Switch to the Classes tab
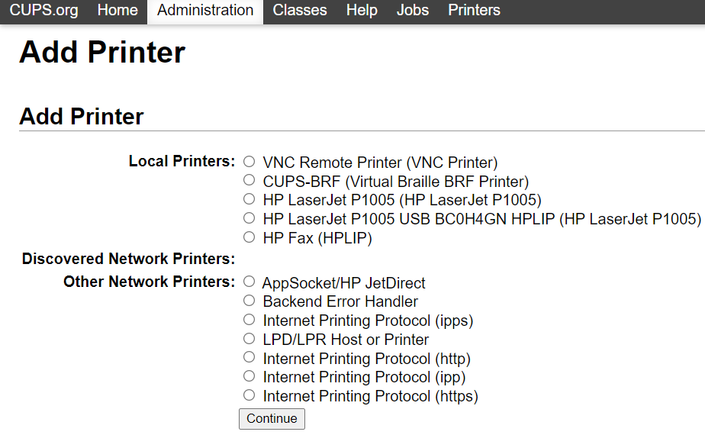 (300, 11)
